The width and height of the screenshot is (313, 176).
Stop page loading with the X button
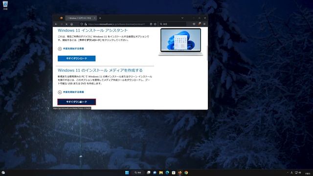tap(67, 24)
